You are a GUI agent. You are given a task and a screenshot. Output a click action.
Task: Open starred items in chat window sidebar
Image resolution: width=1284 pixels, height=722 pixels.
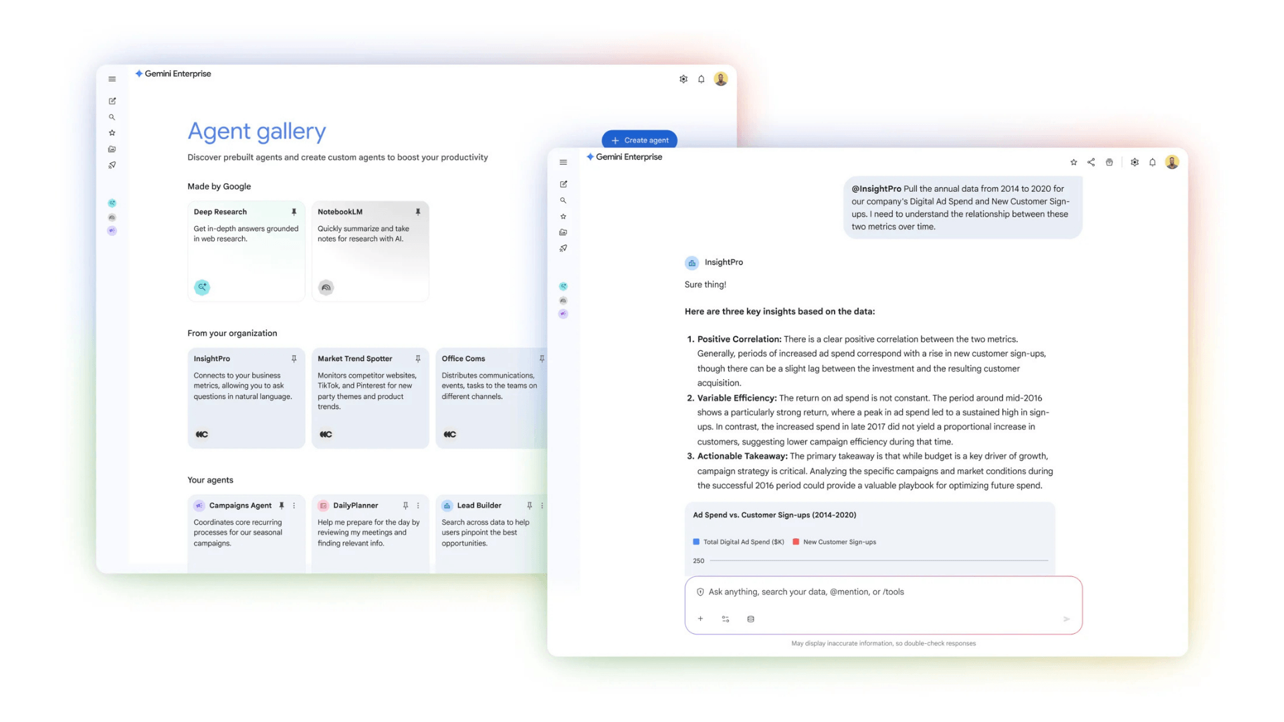point(563,217)
